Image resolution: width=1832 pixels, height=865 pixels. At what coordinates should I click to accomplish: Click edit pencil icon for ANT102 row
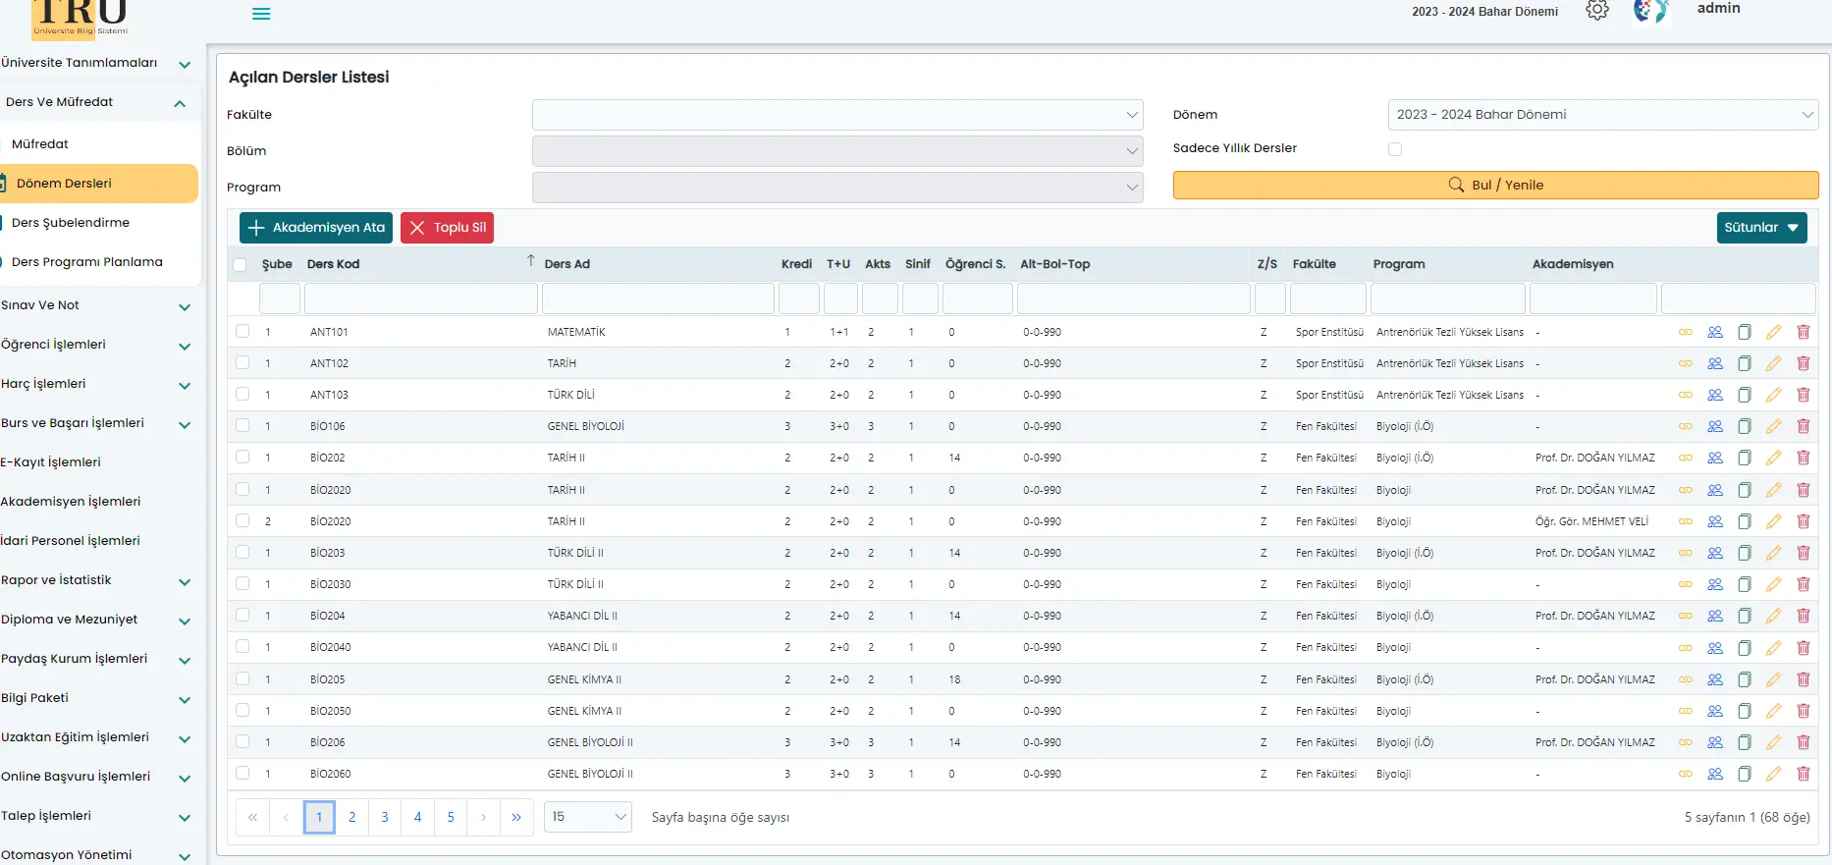click(x=1773, y=363)
